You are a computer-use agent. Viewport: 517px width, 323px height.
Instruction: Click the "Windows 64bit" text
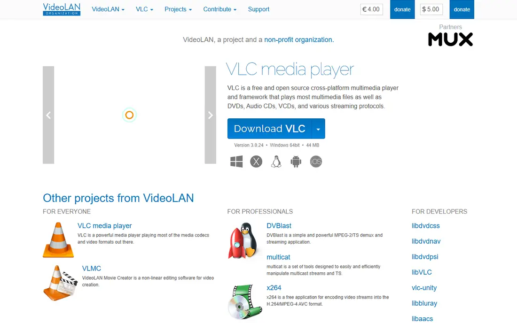tap(285, 145)
